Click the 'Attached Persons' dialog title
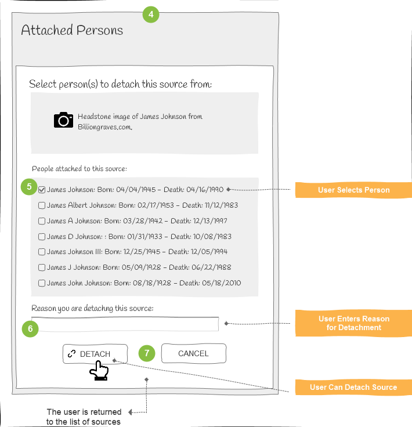 [x=72, y=30]
